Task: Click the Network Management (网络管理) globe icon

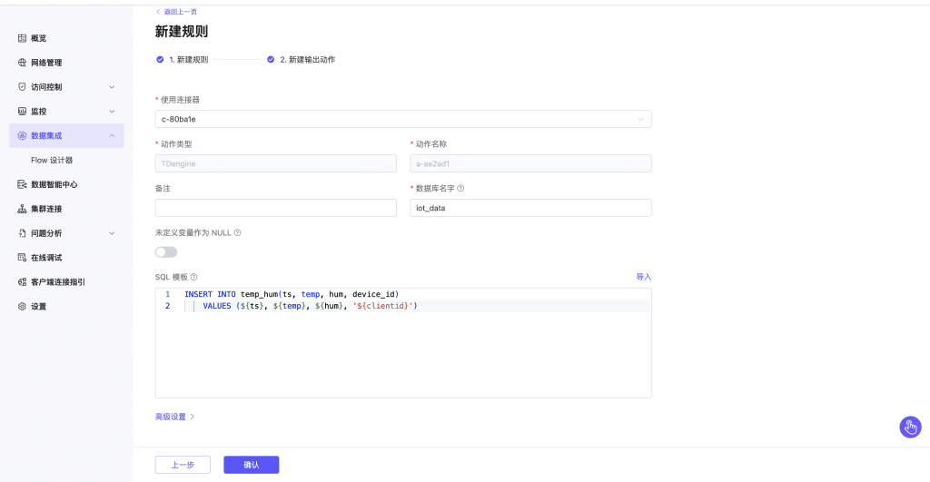Action: coord(23,63)
